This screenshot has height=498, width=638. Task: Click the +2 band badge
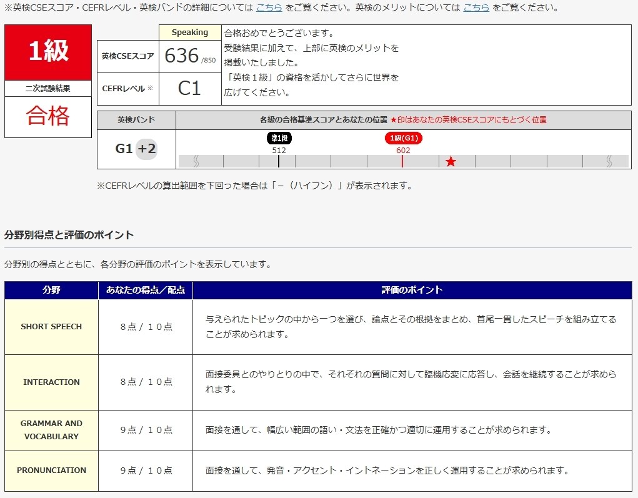point(146,149)
